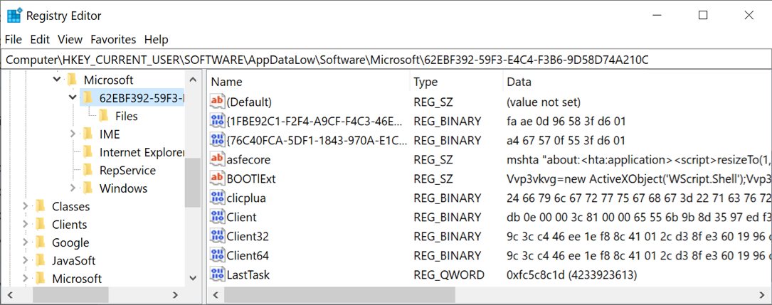
Task: Click the asfecore string value icon
Action: click(x=217, y=159)
